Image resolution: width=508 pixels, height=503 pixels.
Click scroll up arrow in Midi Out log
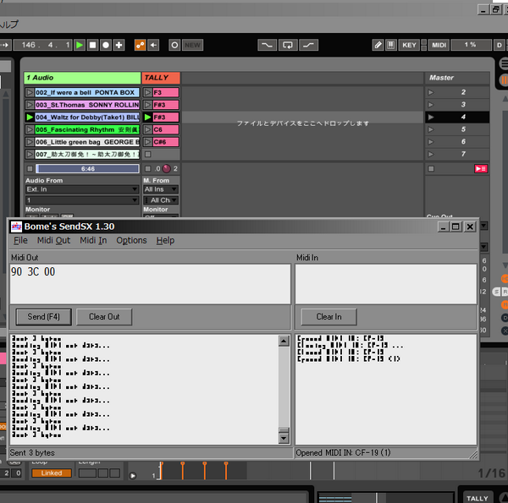coord(284,341)
